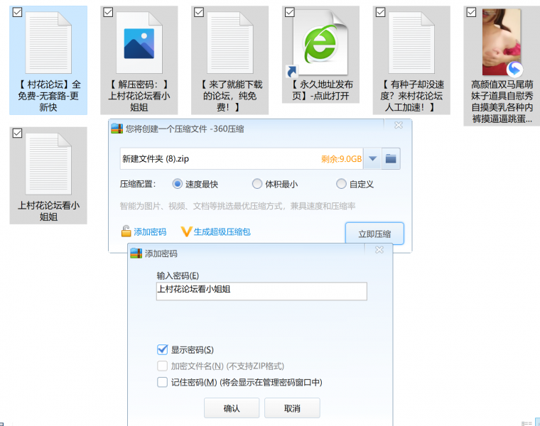The height and width of the screenshot is (426, 540).
Task: Expand the archive filename dropdown arrow
Action: (372, 158)
